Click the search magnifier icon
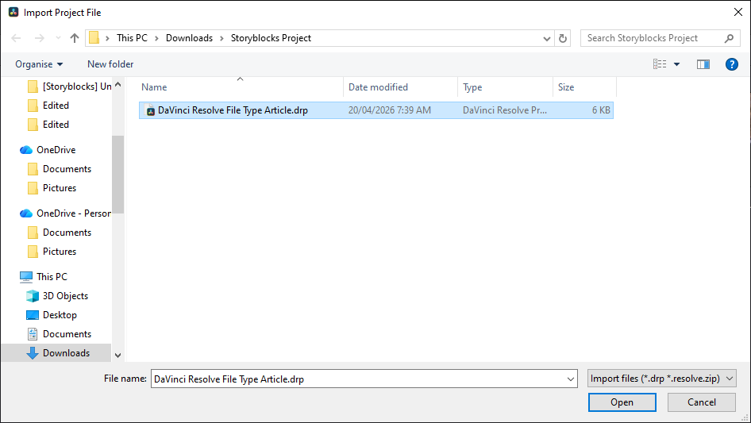 pyautogui.click(x=729, y=38)
